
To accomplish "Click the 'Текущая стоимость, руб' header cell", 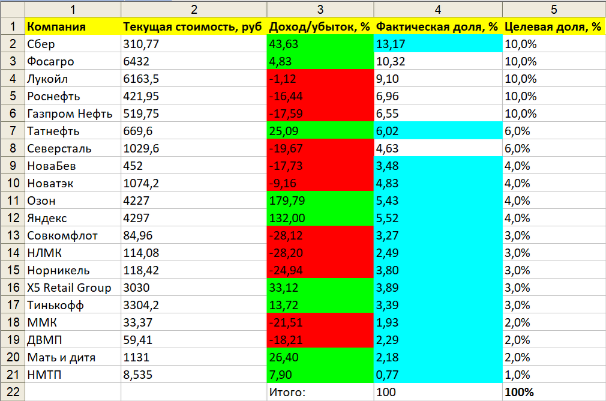I will pos(194,26).
